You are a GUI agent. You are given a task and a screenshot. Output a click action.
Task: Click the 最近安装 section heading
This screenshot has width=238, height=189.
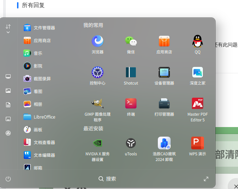93,128
